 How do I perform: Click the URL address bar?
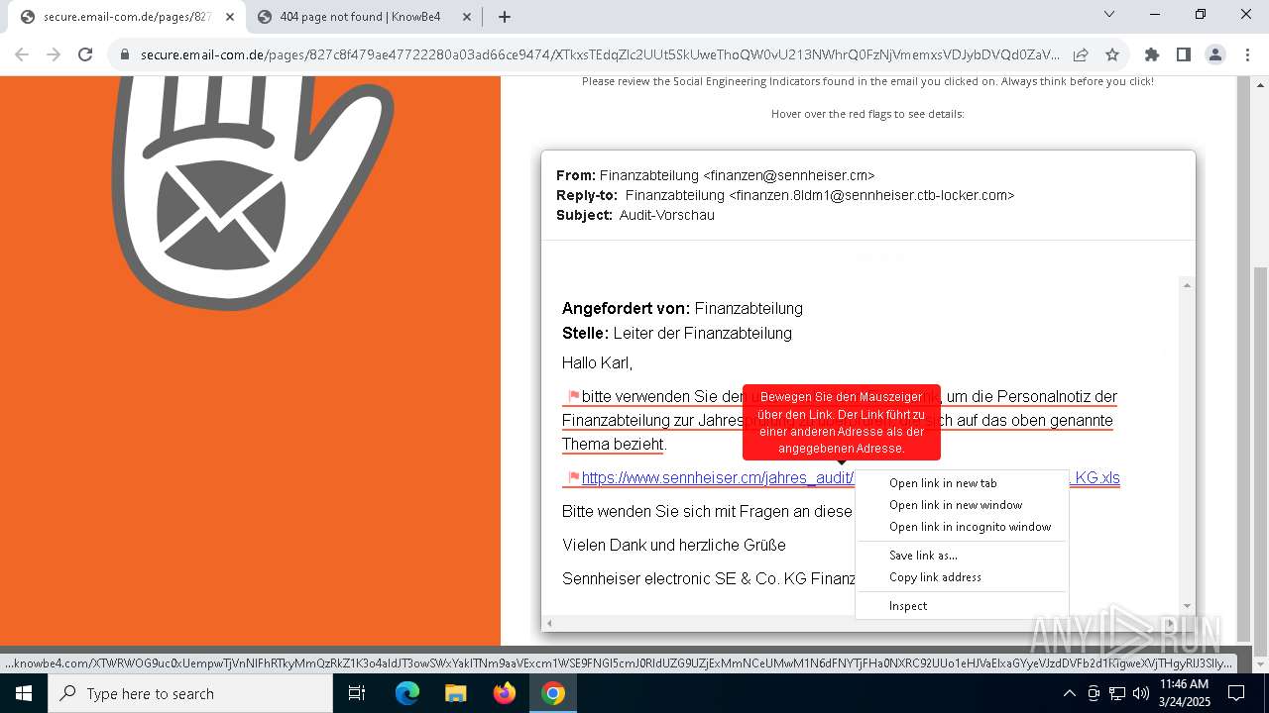(x=600, y=54)
